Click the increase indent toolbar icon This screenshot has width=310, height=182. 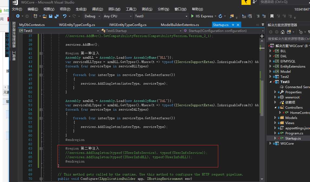264,16
